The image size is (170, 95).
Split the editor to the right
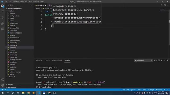(x=165, y=5)
